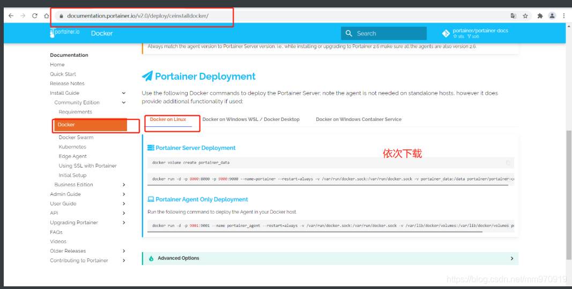Screen dimensions: 572x289
Task: Open the Kubernetes install page
Action: 72,147
